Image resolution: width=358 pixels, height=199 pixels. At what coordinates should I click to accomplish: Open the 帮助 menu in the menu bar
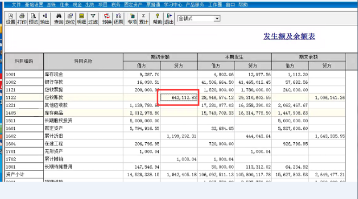243,4
